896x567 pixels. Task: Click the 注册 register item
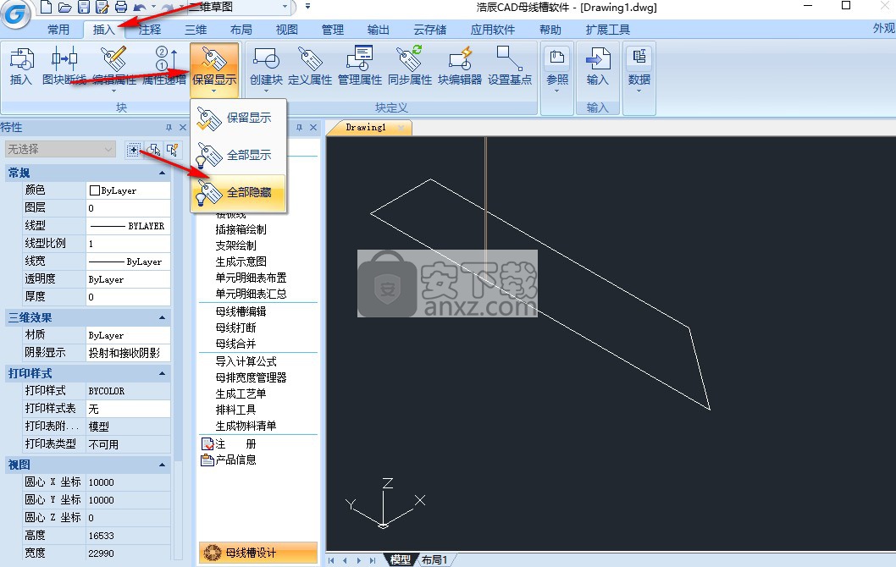coord(230,444)
